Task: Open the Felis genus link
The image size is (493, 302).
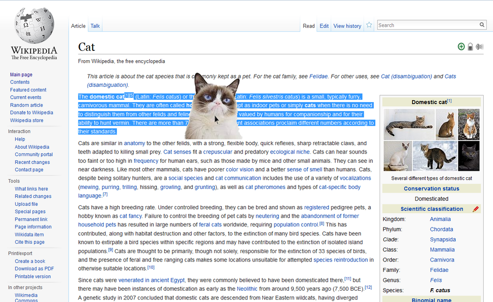Action: (x=436, y=280)
